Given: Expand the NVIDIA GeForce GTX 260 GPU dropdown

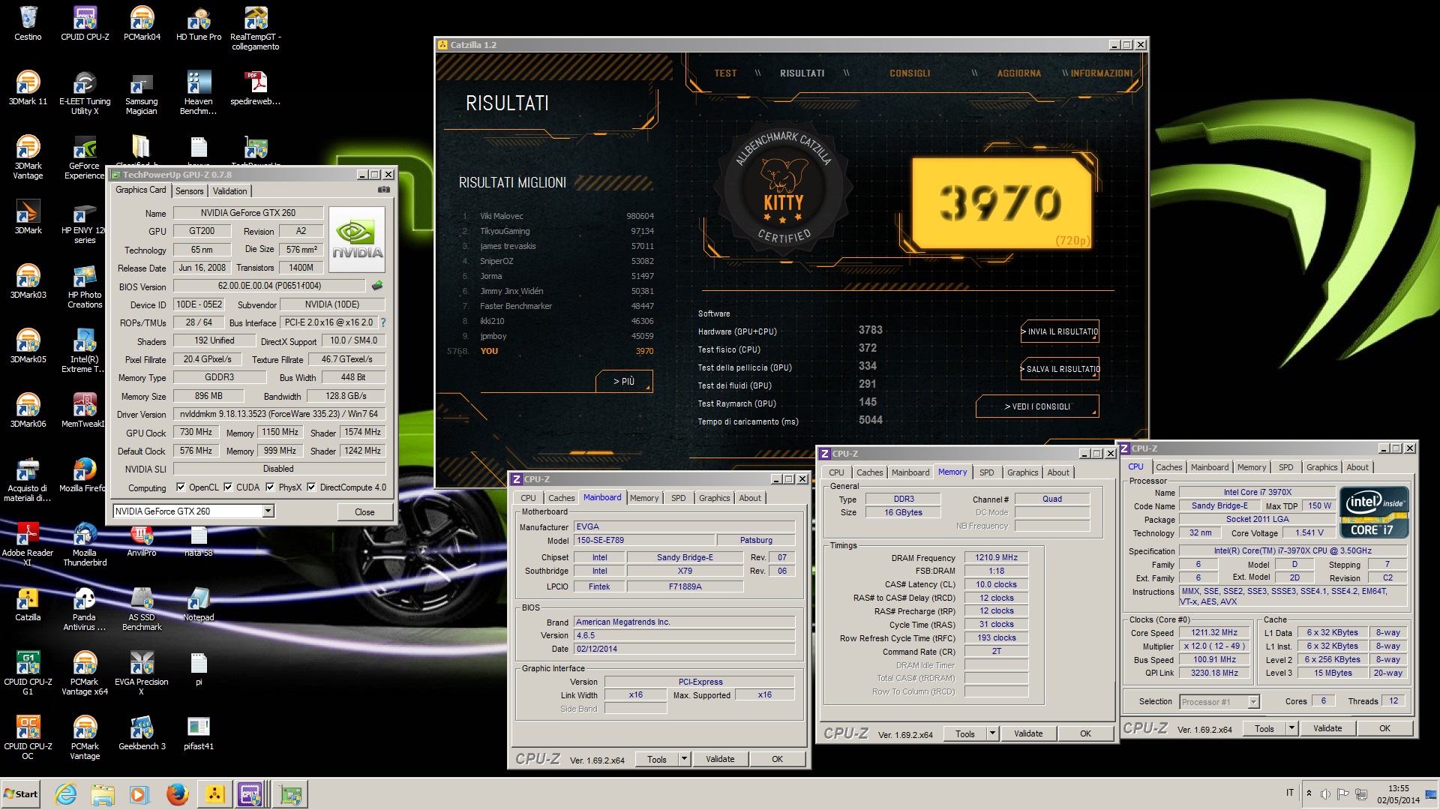Looking at the screenshot, I should point(268,511).
